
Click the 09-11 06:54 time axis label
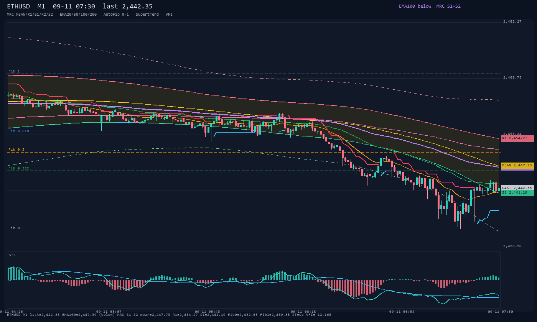(x=402, y=312)
